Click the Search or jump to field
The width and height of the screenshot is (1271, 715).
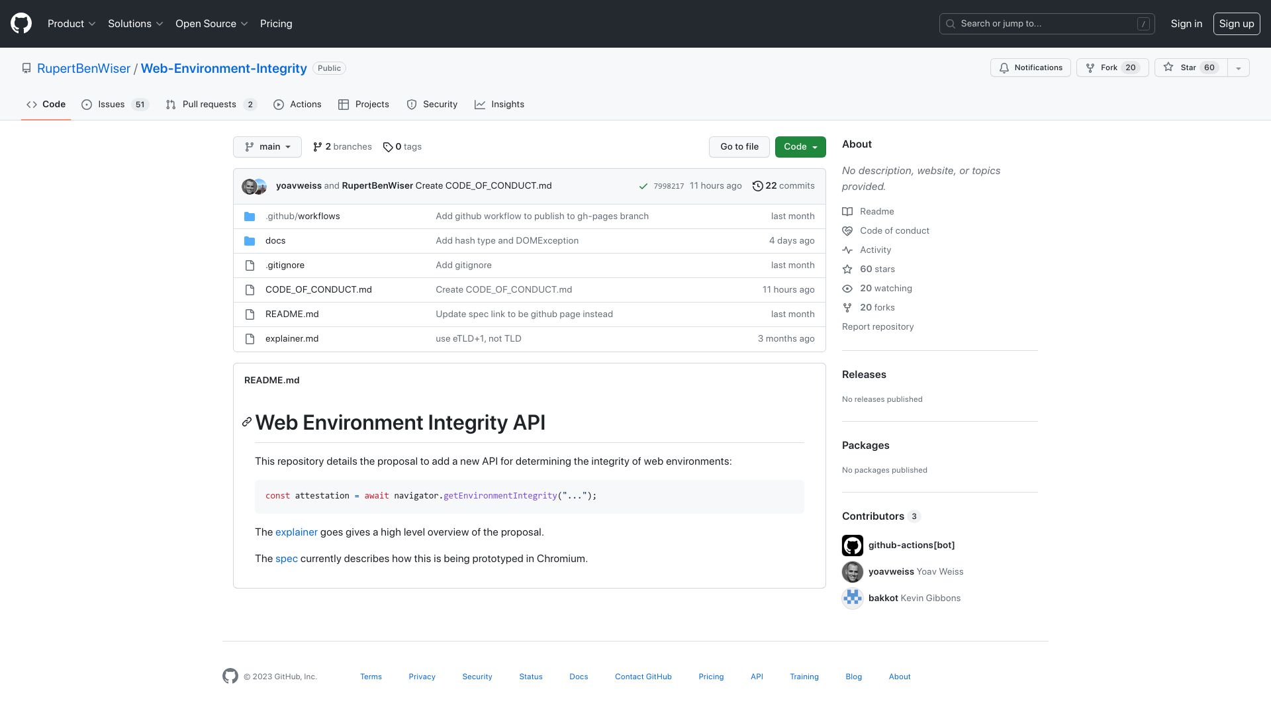click(1047, 24)
